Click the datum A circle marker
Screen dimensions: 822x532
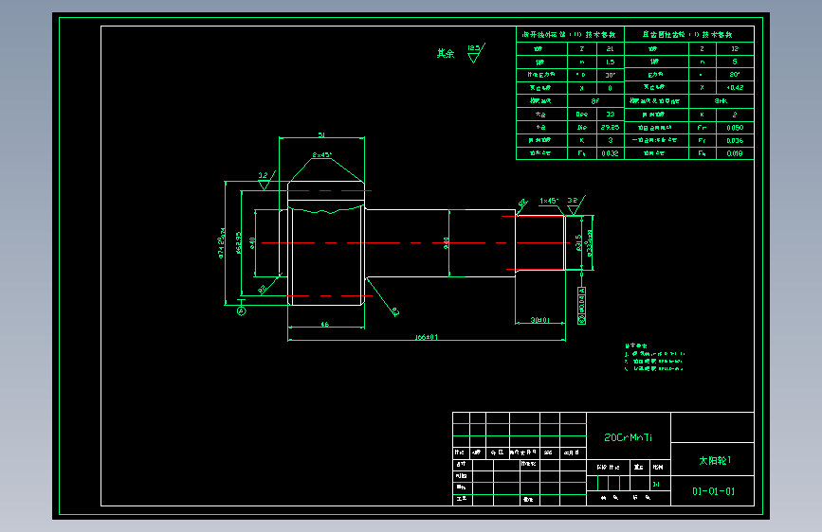coord(241,311)
